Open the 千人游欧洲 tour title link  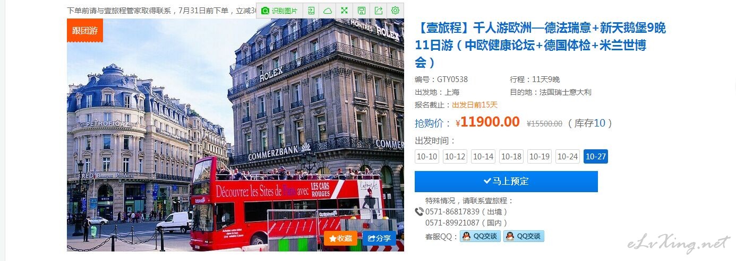540,46
